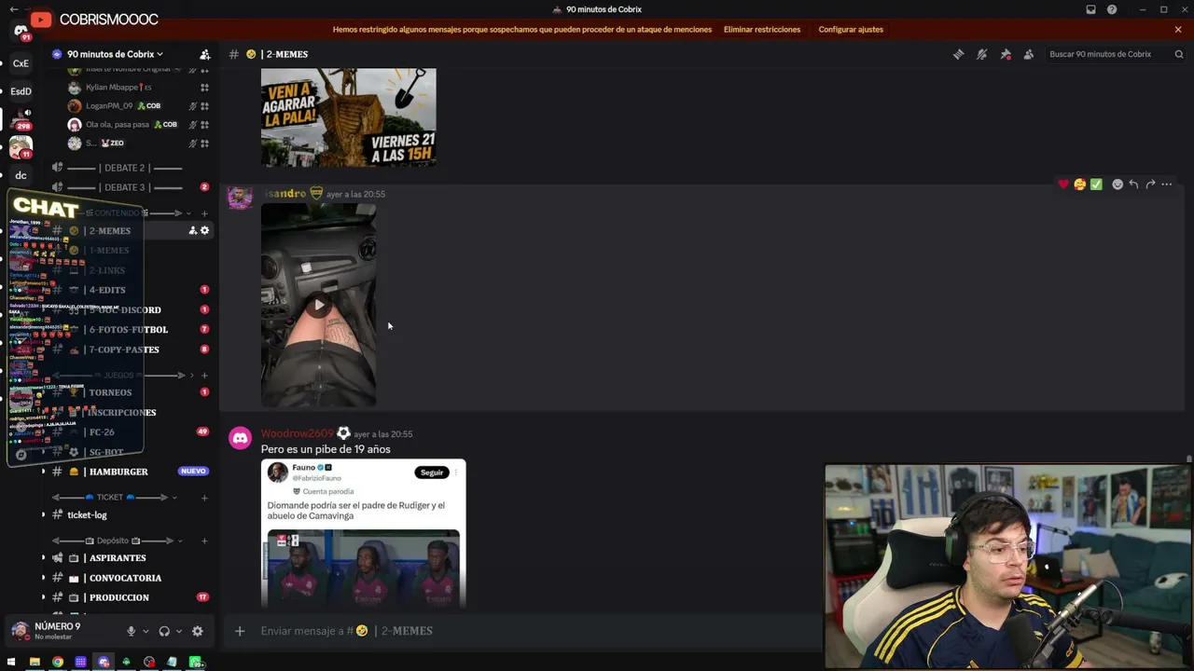Open Discord direct messages home
The image size is (1194, 671).
coord(21,31)
